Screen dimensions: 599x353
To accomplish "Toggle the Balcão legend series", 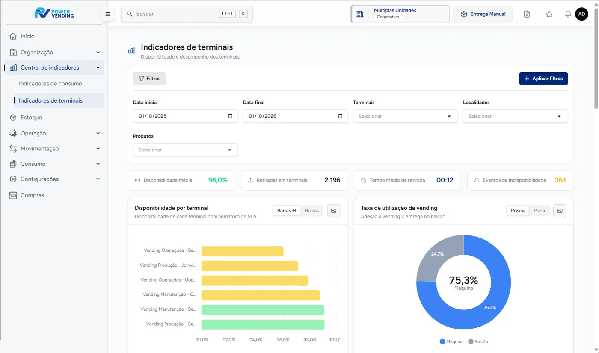I will click(478, 341).
